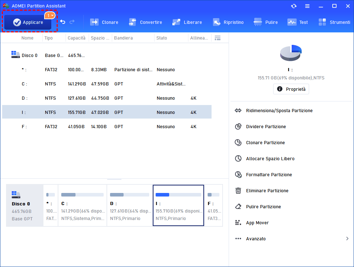
Task: Open the Convertire toolbar menu
Action: [x=145, y=22]
